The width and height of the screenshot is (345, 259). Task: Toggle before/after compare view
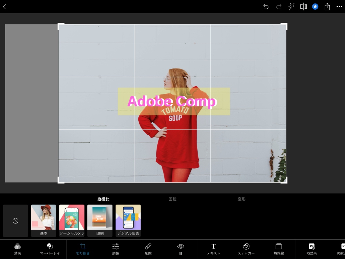303,7
